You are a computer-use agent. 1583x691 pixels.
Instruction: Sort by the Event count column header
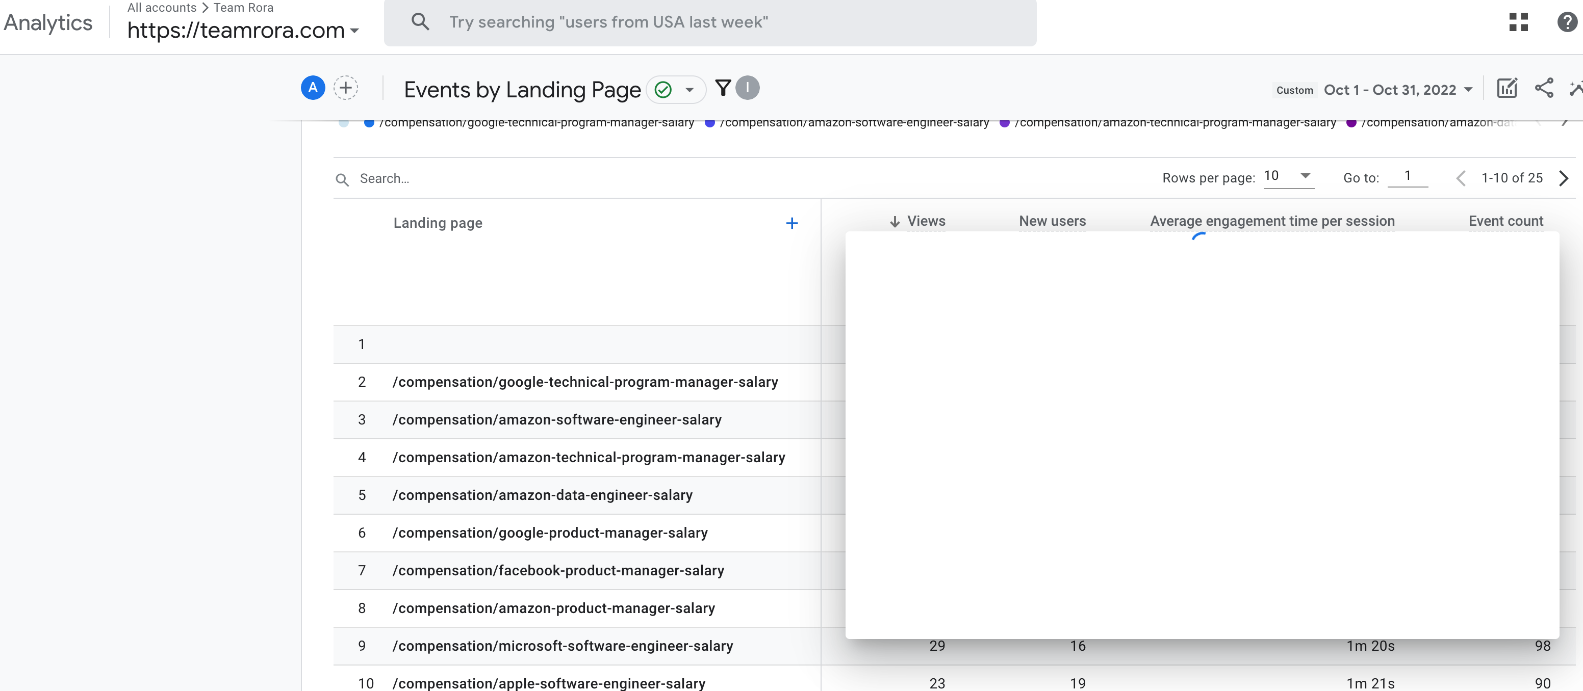click(x=1505, y=221)
